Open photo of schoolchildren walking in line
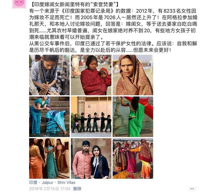 [x=91, y=117]
